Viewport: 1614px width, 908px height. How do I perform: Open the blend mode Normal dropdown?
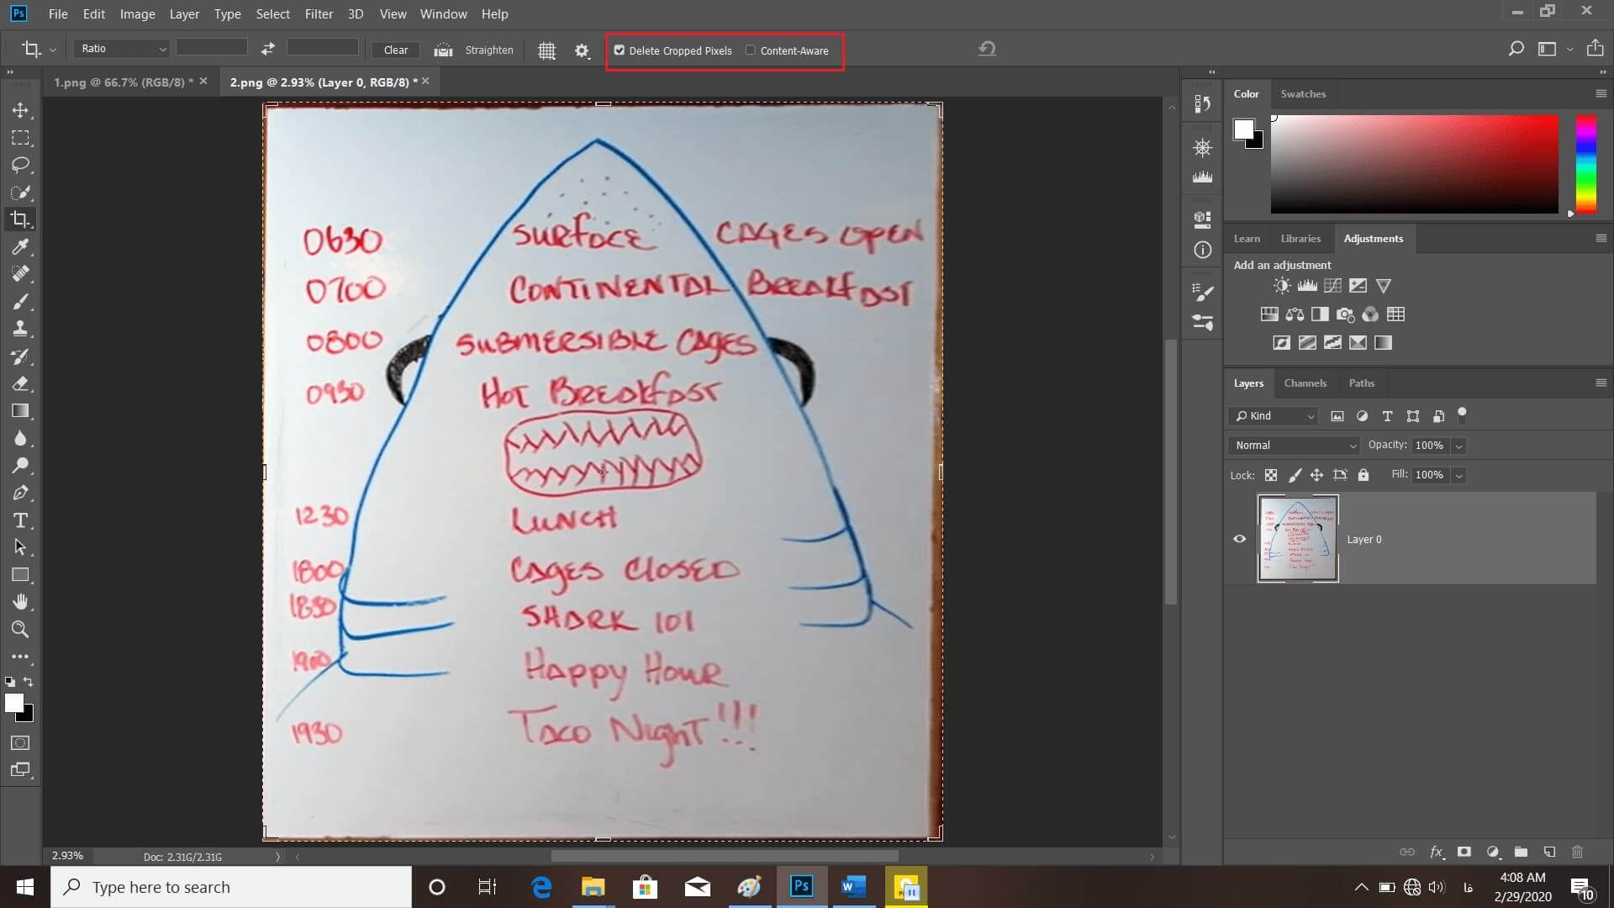(x=1294, y=446)
